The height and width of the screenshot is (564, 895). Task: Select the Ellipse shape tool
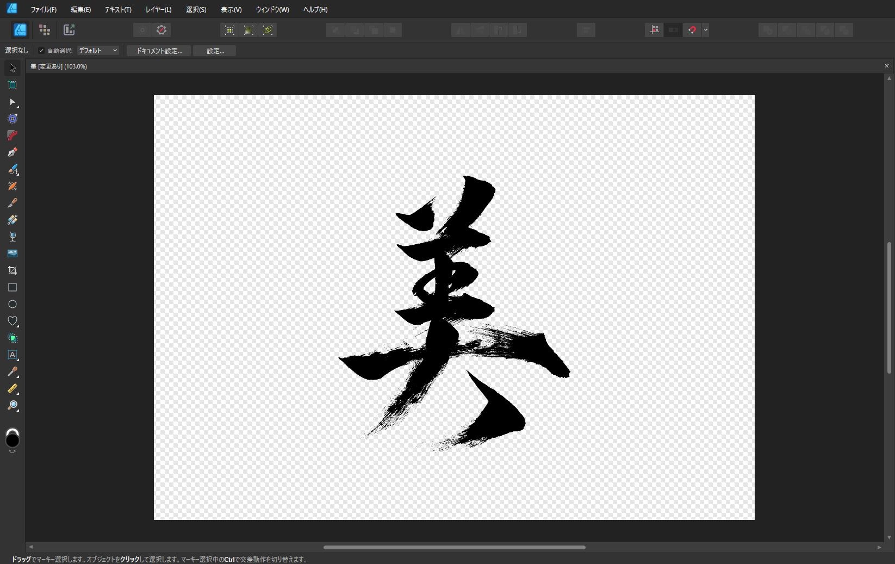(x=12, y=304)
